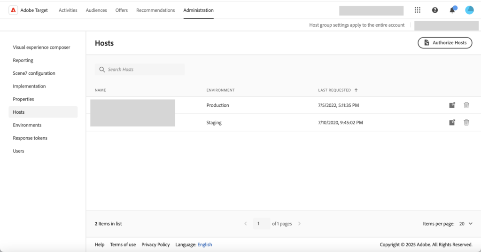Focus the Search Hosts input field
This screenshot has height=252, width=481.
coord(140,70)
